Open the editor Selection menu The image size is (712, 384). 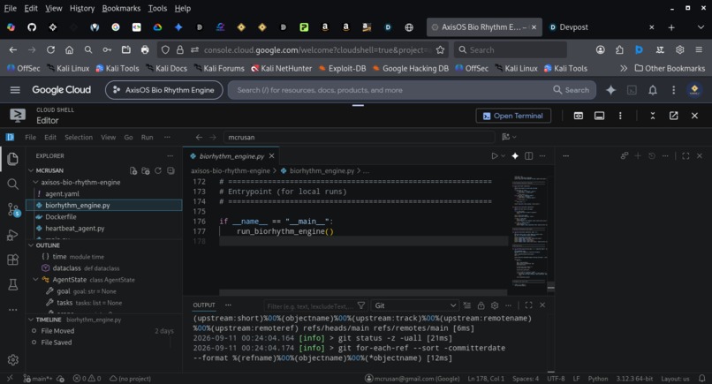tap(79, 137)
